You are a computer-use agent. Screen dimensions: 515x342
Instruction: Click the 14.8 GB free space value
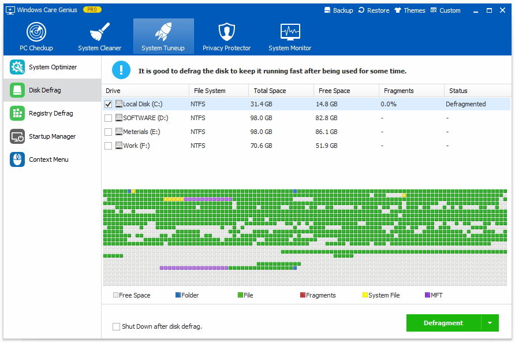point(326,104)
